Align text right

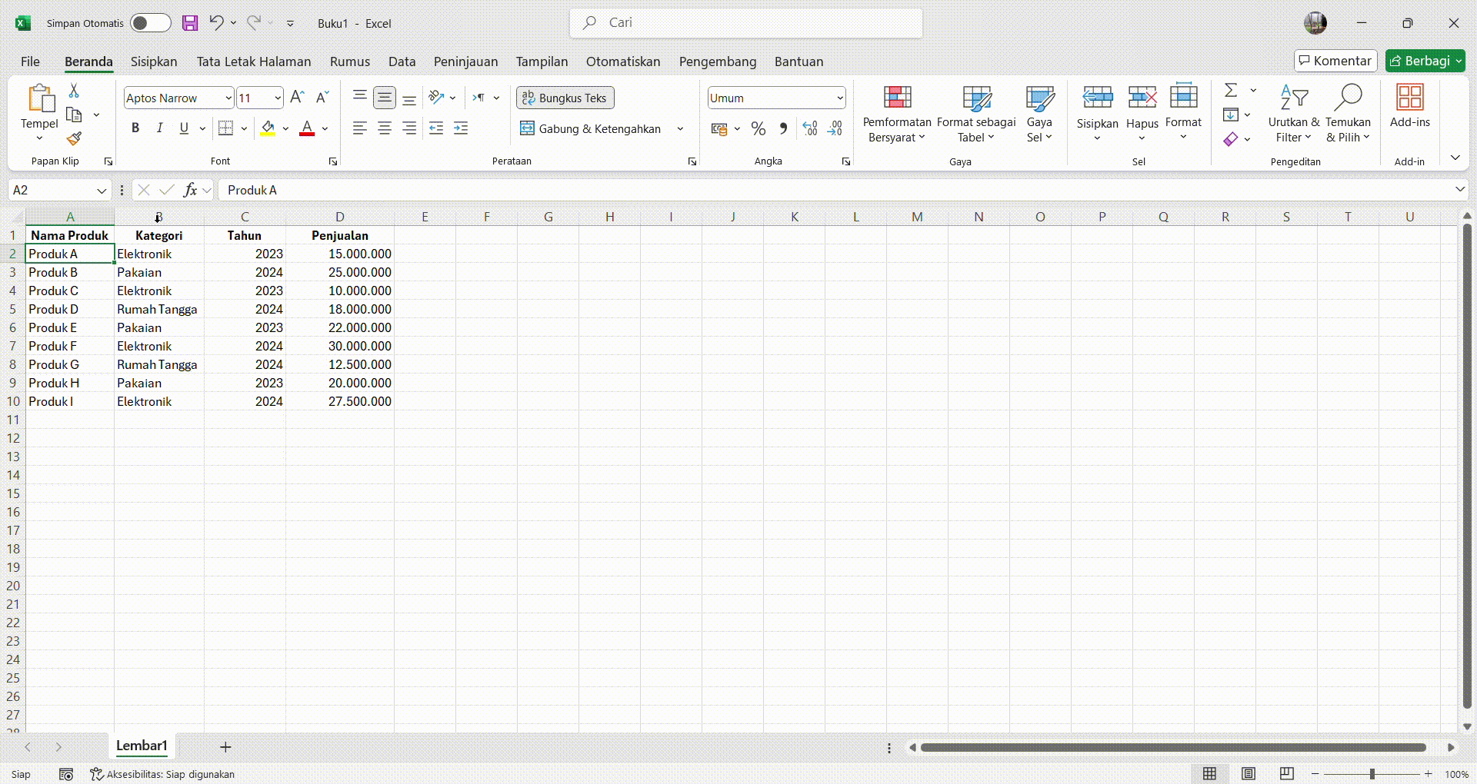409,128
